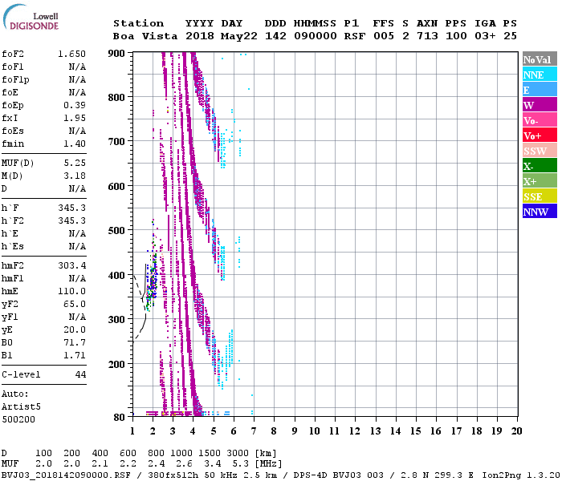Select the NoVal gray legend swatch
Image resolution: width=562 pixels, height=481 pixels.
click(540, 59)
